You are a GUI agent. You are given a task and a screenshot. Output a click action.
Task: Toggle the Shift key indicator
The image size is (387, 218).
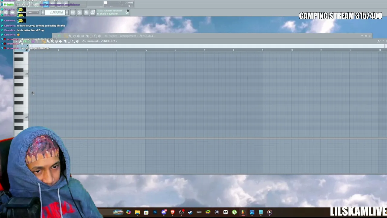(73, 12)
